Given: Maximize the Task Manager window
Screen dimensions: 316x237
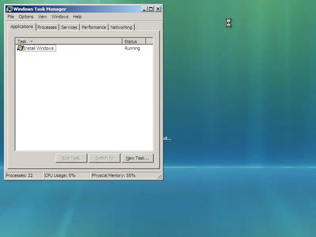Looking at the screenshot, I should [x=151, y=9].
